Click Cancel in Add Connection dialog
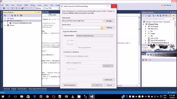This screenshot has width=177, height=99. [109, 85]
